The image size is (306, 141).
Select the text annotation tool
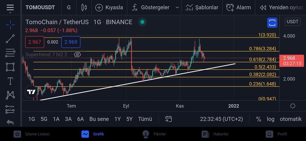(10, 81)
